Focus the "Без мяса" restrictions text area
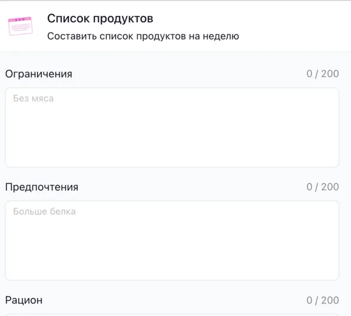The width and height of the screenshot is (351, 316). pyautogui.click(x=172, y=127)
